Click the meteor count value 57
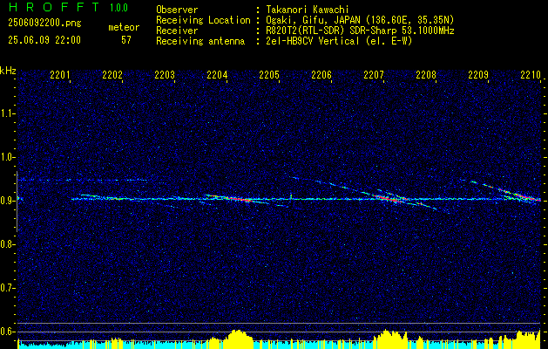Viewport: 548px width, 349px height. [126, 40]
